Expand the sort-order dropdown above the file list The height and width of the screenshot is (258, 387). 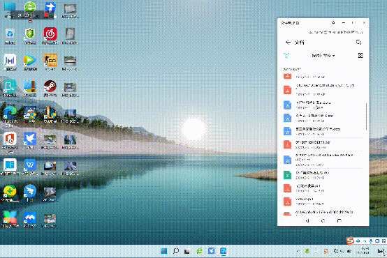coord(323,56)
